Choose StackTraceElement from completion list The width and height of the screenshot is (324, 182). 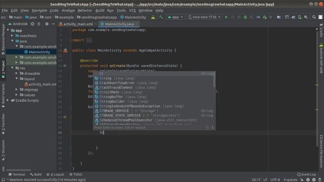click(154, 87)
